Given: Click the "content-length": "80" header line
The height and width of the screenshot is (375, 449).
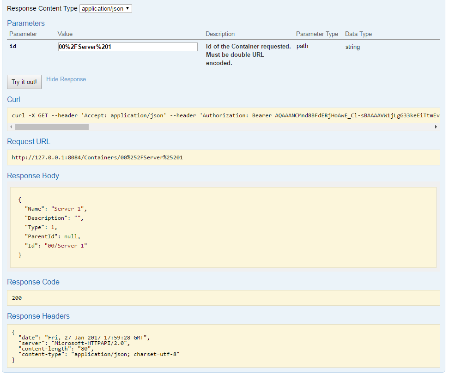Looking at the screenshot, I should click(x=56, y=349).
